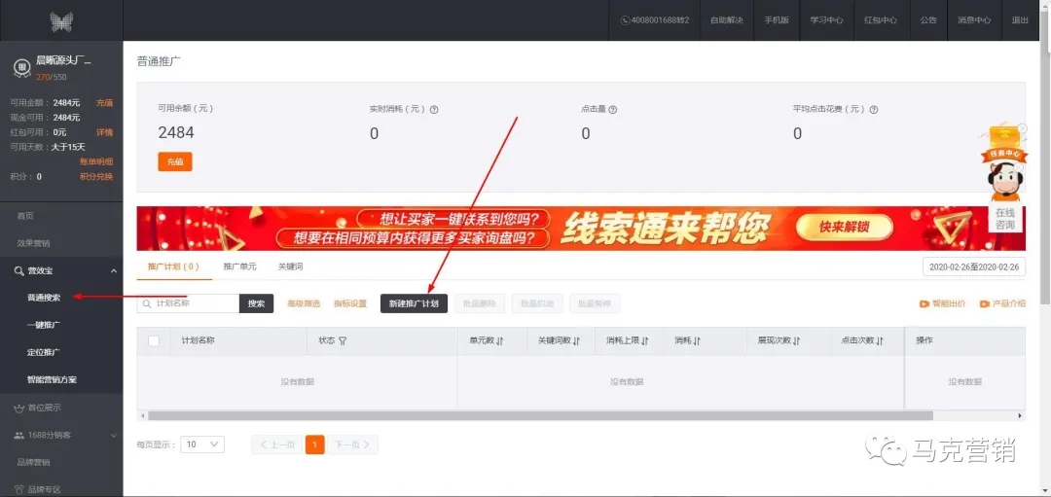Sort by 展现次数 column arrows
Screen dimensions: 1051x497
tap(797, 341)
